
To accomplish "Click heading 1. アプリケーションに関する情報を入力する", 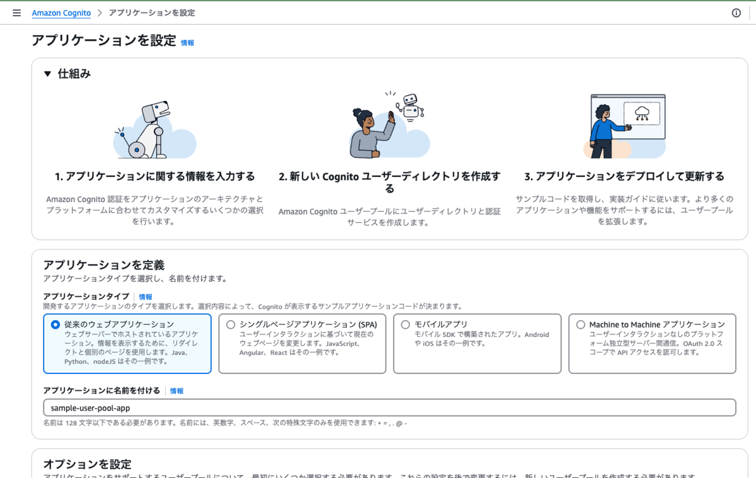I will click(x=154, y=176).
